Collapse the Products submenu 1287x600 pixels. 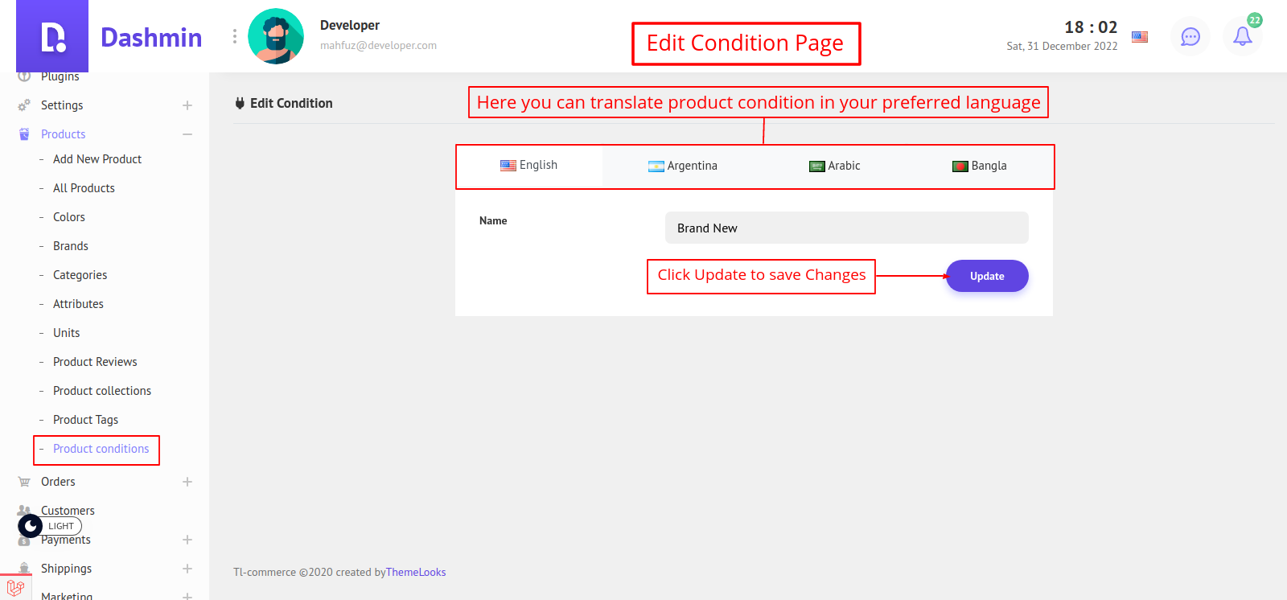(x=187, y=134)
